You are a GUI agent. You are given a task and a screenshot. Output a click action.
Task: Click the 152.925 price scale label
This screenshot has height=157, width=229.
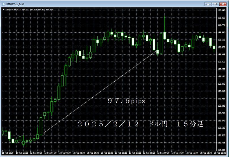tap(221, 98)
